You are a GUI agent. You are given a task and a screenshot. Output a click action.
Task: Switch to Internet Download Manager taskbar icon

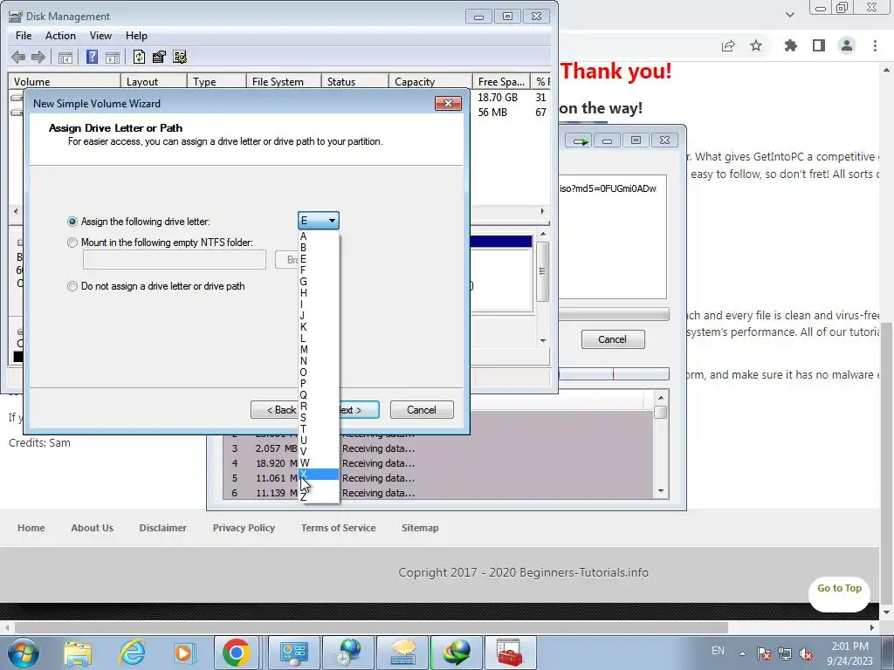coord(457,653)
